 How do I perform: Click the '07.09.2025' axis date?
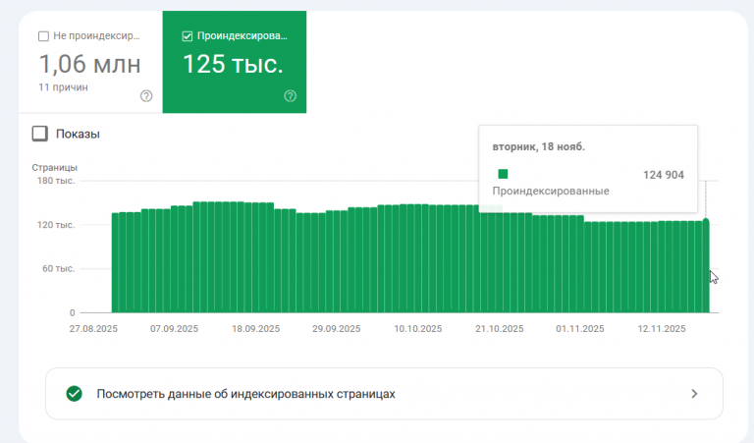coord(174,329)
